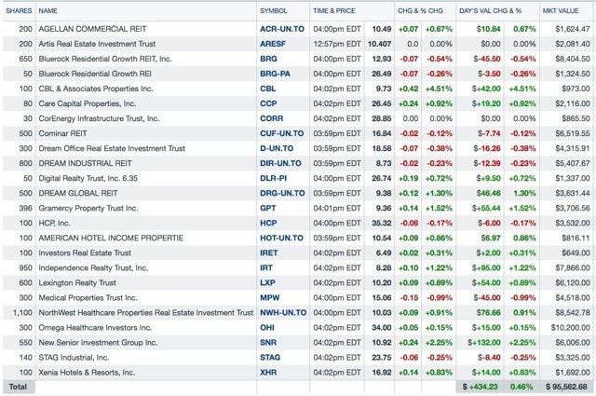Open the NWH-UN.TO symbol link
Image resolution: width=596 pixels, height=396 pixels.
(x=283, y=313)
